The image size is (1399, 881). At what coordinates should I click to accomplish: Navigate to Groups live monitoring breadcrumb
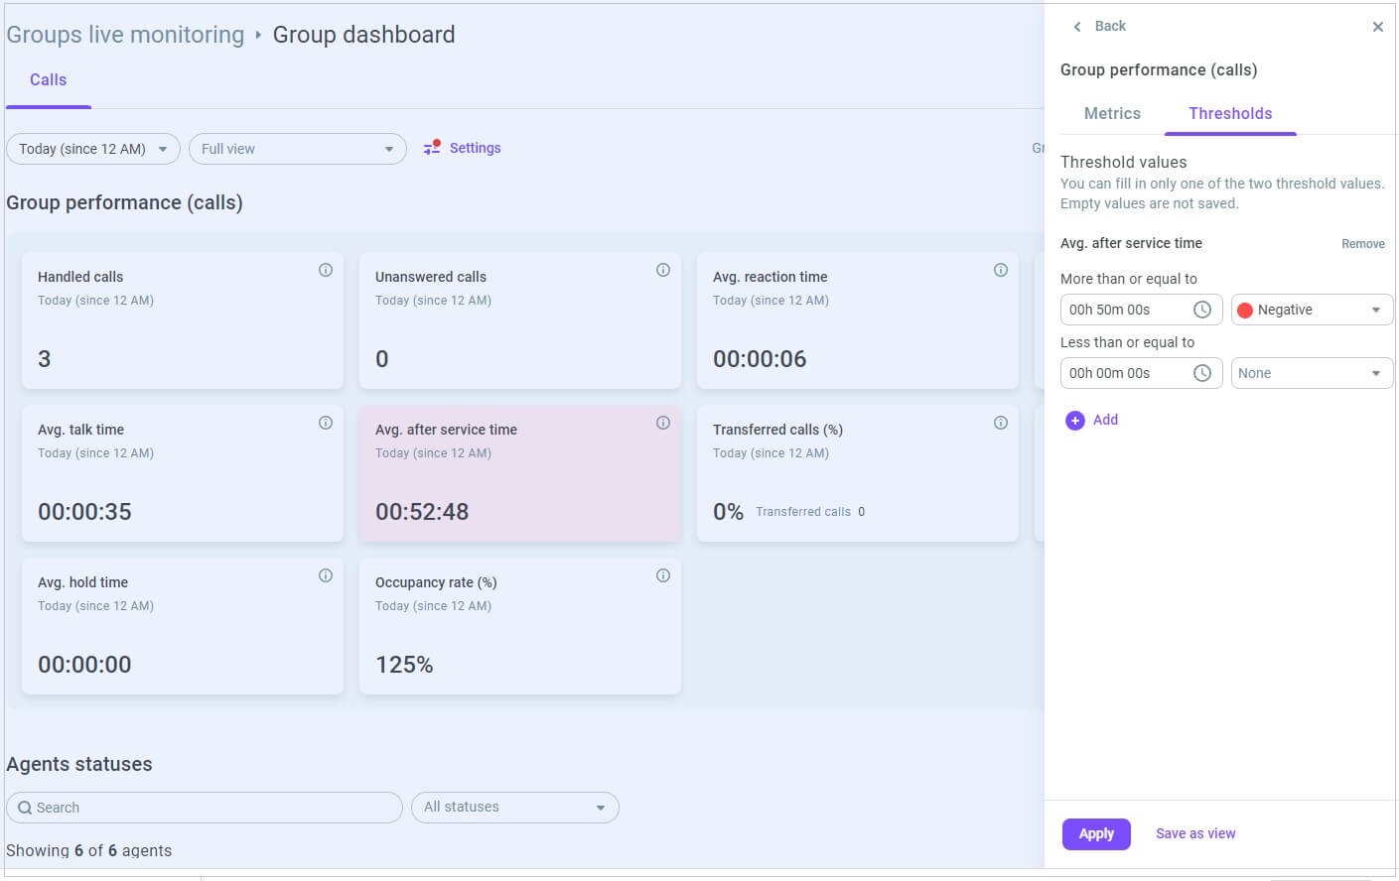tap(125, 35)
